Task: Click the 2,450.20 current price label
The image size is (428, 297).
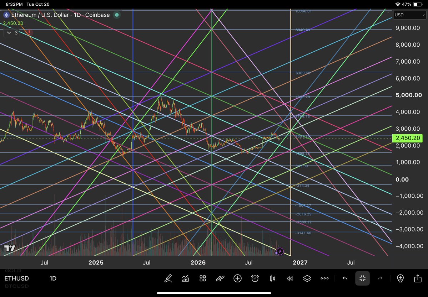Action: (x=408, y=138)
